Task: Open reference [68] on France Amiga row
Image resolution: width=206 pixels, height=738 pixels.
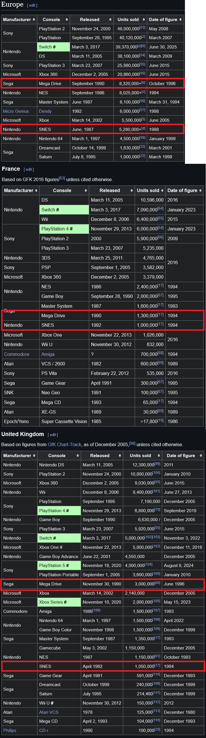Action: pos(160,353)
